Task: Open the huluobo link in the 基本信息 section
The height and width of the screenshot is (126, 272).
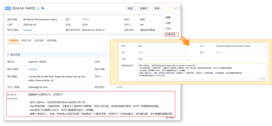Action: pyautogui.click(x=33, y=69)
